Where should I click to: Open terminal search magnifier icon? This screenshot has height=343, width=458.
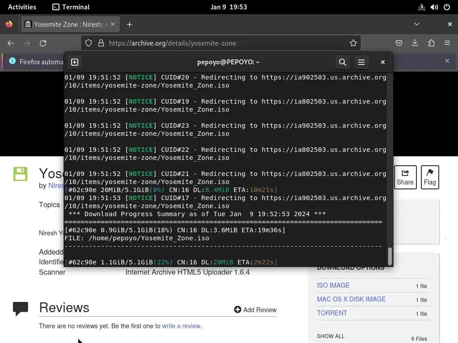click(342, 62)
